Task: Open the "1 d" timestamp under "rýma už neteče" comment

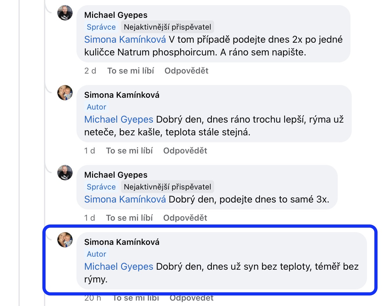Action: (90, 151)
